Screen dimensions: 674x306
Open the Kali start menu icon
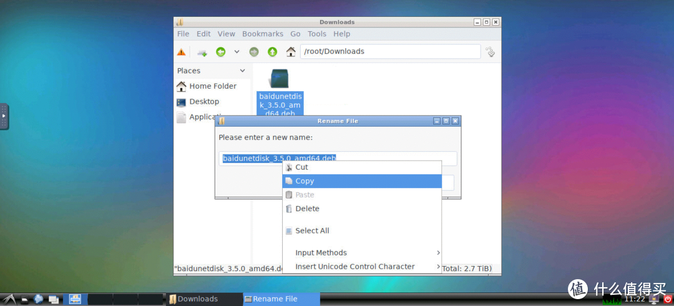point(9,299)
